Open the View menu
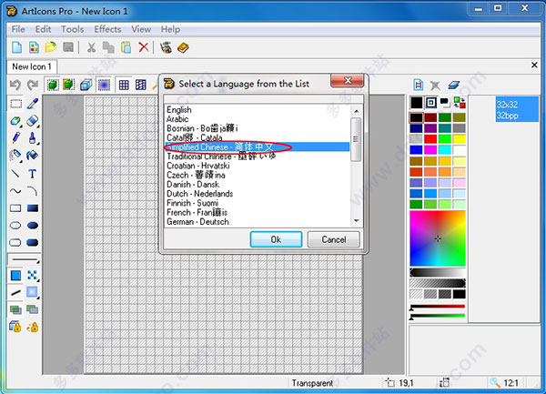This screenshot has width=546, height=394. point(141,29)
